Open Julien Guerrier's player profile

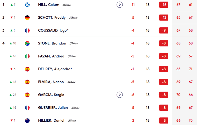53,108
